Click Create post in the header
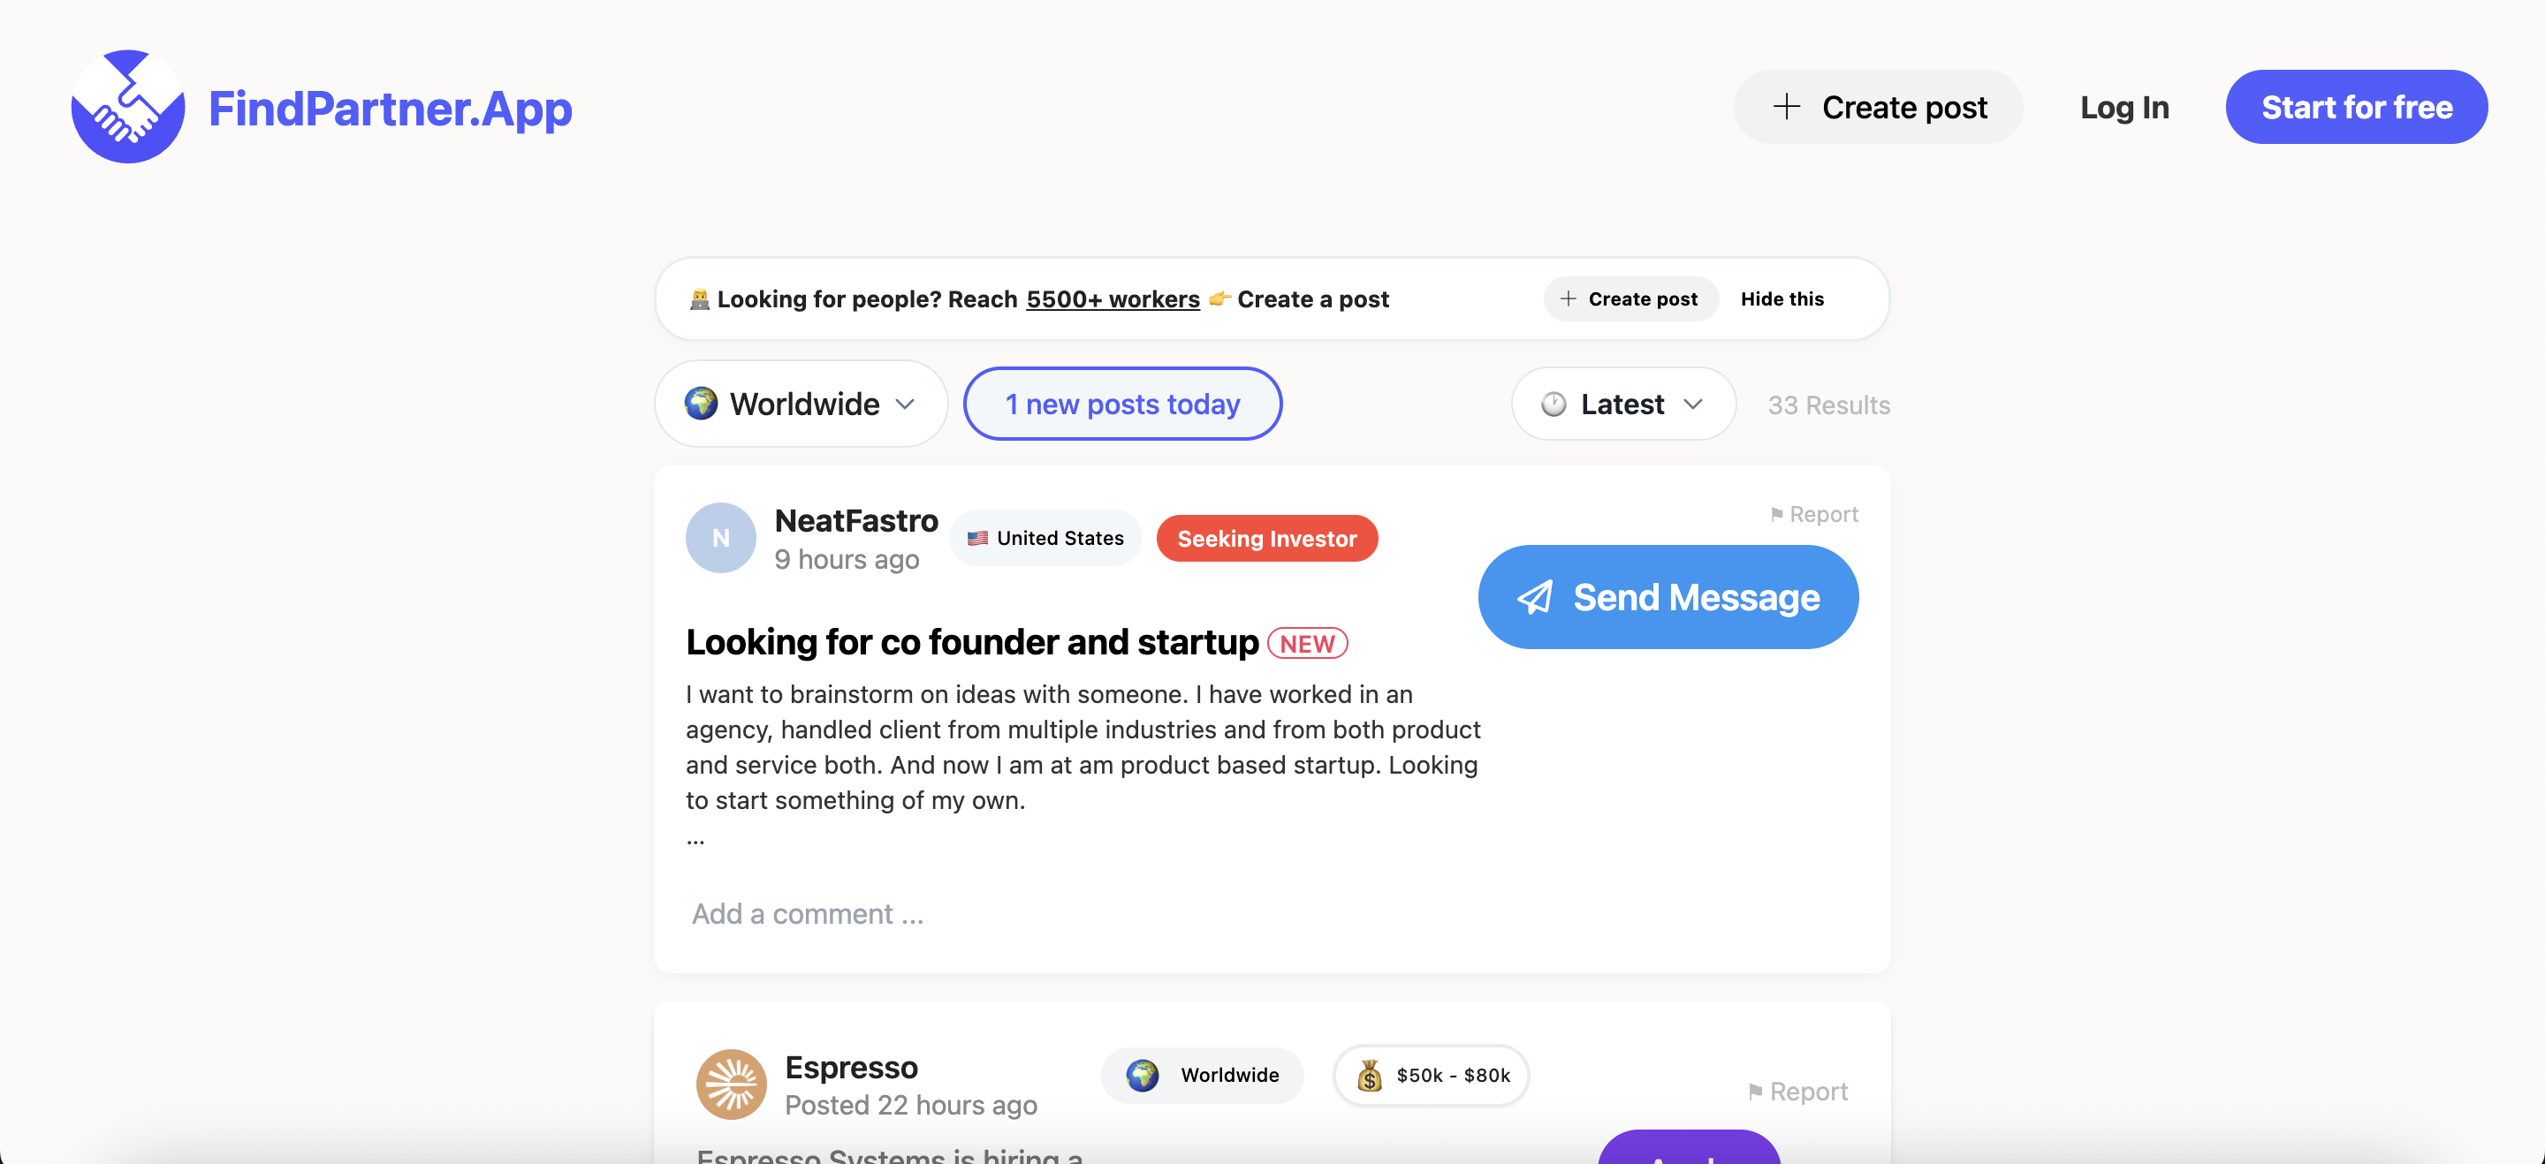The width and height of the screenshot is (2545, 1164). [x=1878, y=107]
